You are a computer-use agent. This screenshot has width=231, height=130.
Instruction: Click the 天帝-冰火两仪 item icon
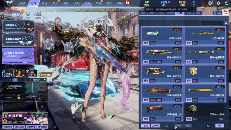point(193,109)
